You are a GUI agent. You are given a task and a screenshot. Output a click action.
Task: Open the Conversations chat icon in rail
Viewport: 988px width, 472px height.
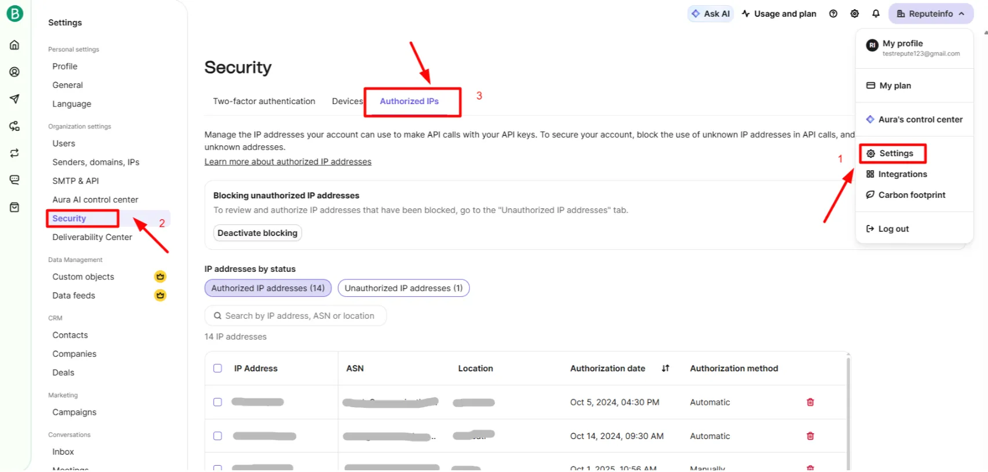(14, 180)
